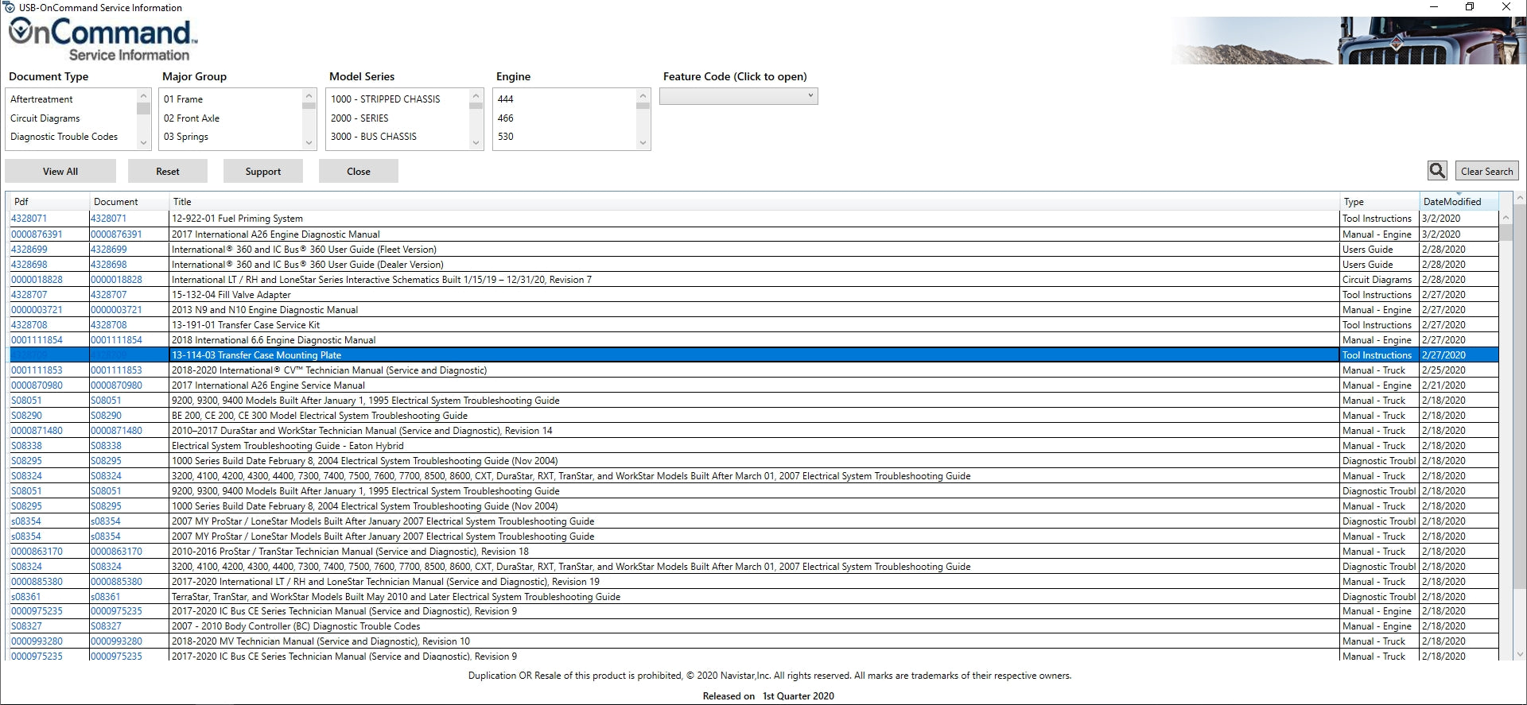Open Pdf link S08338 Eaton Hybrid guide

pyautogui.click(x=26, y=446)
